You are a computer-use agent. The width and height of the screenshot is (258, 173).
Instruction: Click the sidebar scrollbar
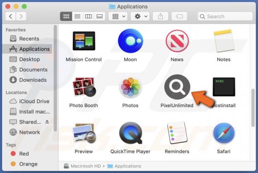click(x=55, y=78)
